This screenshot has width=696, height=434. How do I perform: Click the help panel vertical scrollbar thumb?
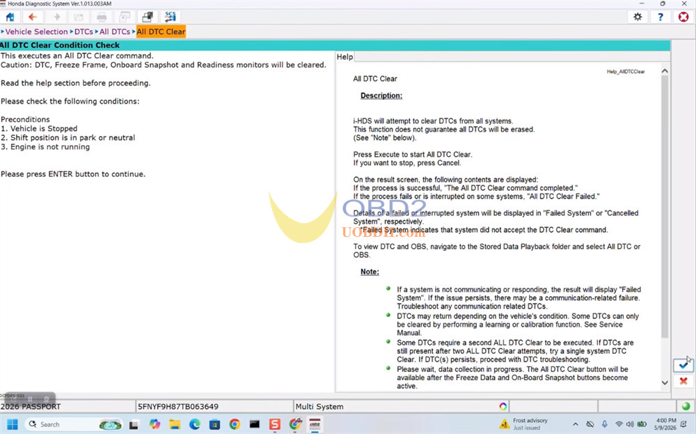(665, 206)
